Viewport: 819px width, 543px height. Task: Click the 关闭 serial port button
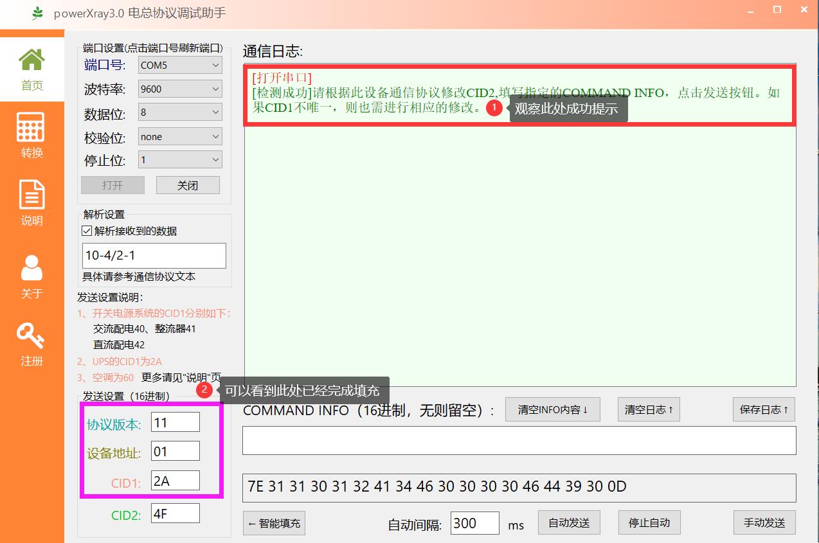(x=188, y=185)
